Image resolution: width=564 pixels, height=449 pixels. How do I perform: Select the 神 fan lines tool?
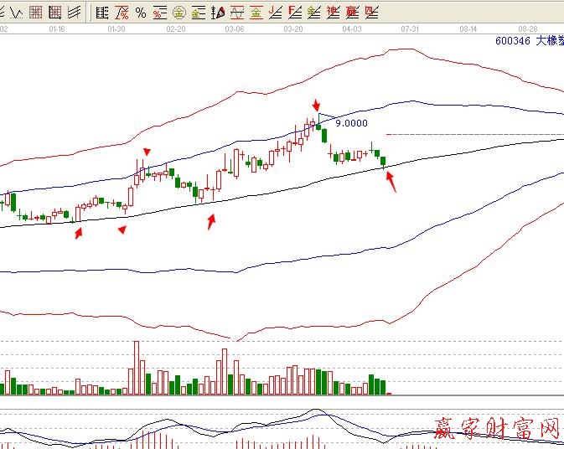[x=333, y=13]
